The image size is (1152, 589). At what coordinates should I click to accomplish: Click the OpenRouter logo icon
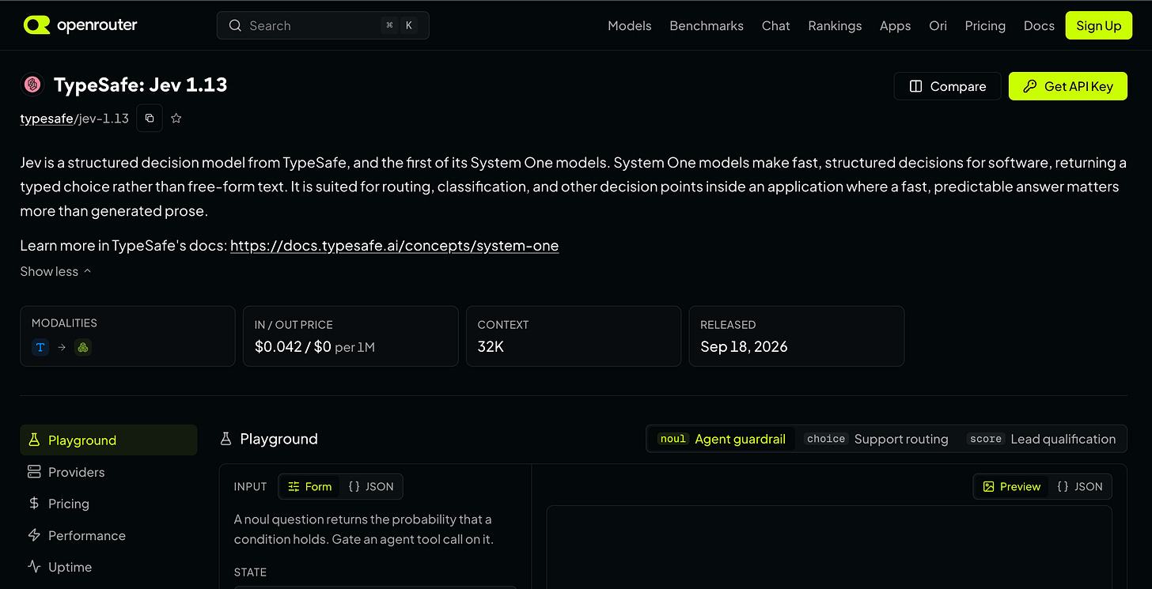(x=36, y=25)
